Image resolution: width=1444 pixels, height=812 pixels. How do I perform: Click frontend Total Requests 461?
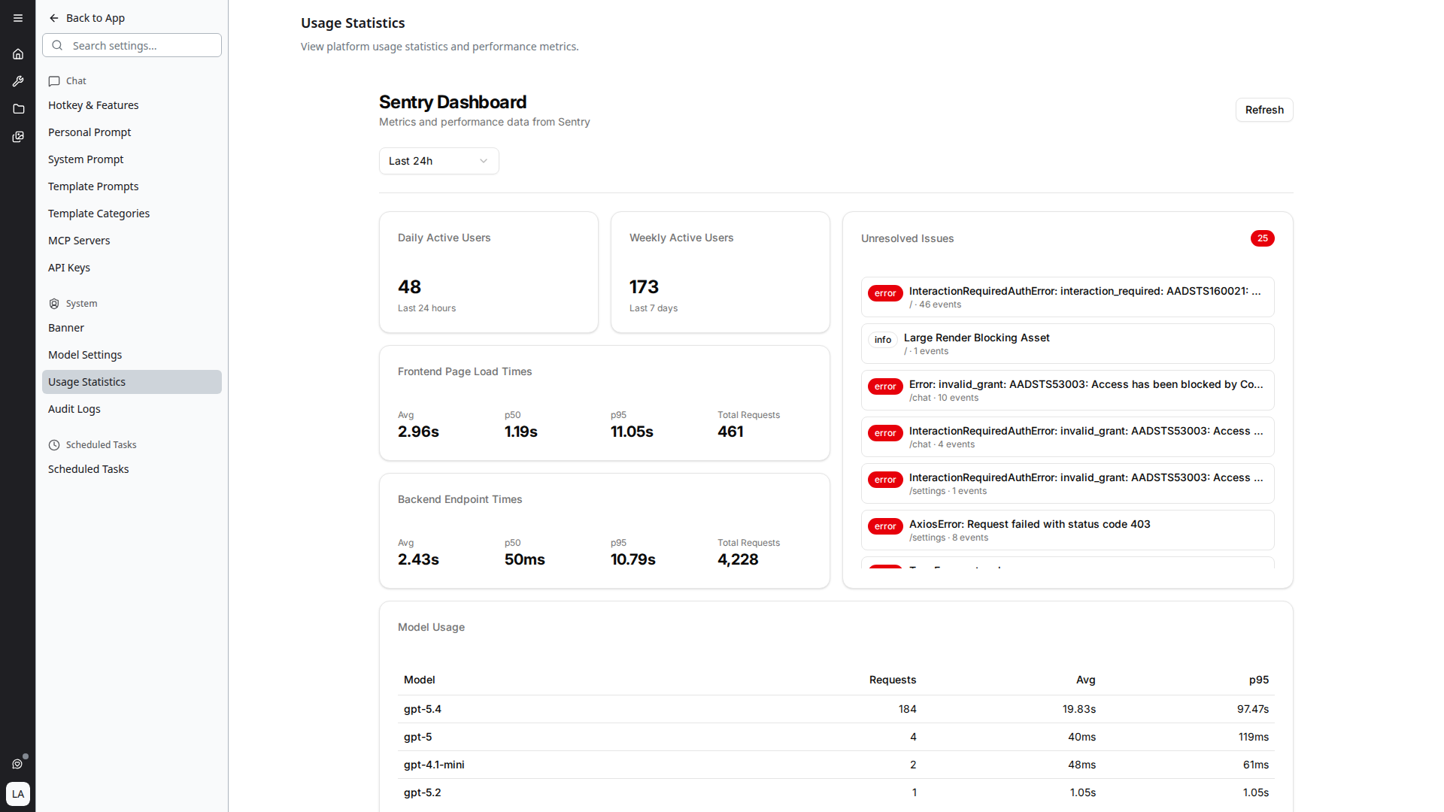coord(730,432)
